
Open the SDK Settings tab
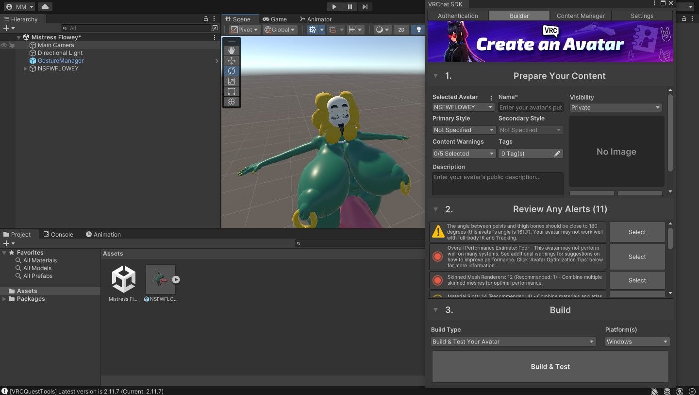click(x=642, y=16)
